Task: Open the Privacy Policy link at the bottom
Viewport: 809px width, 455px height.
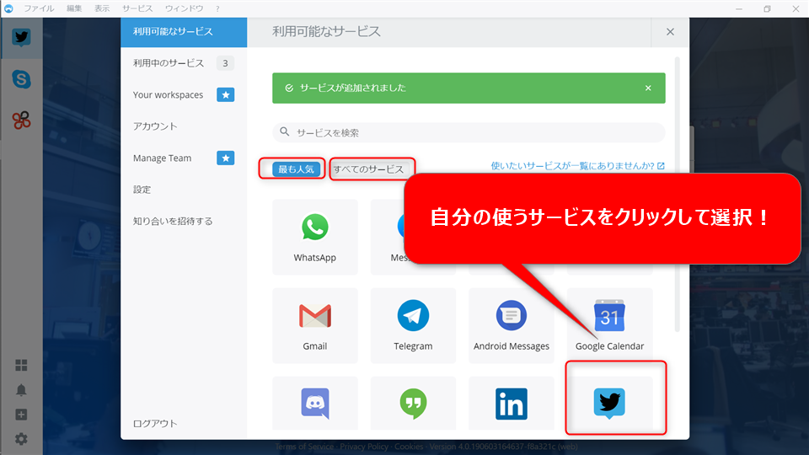Action: click(364, 447)
